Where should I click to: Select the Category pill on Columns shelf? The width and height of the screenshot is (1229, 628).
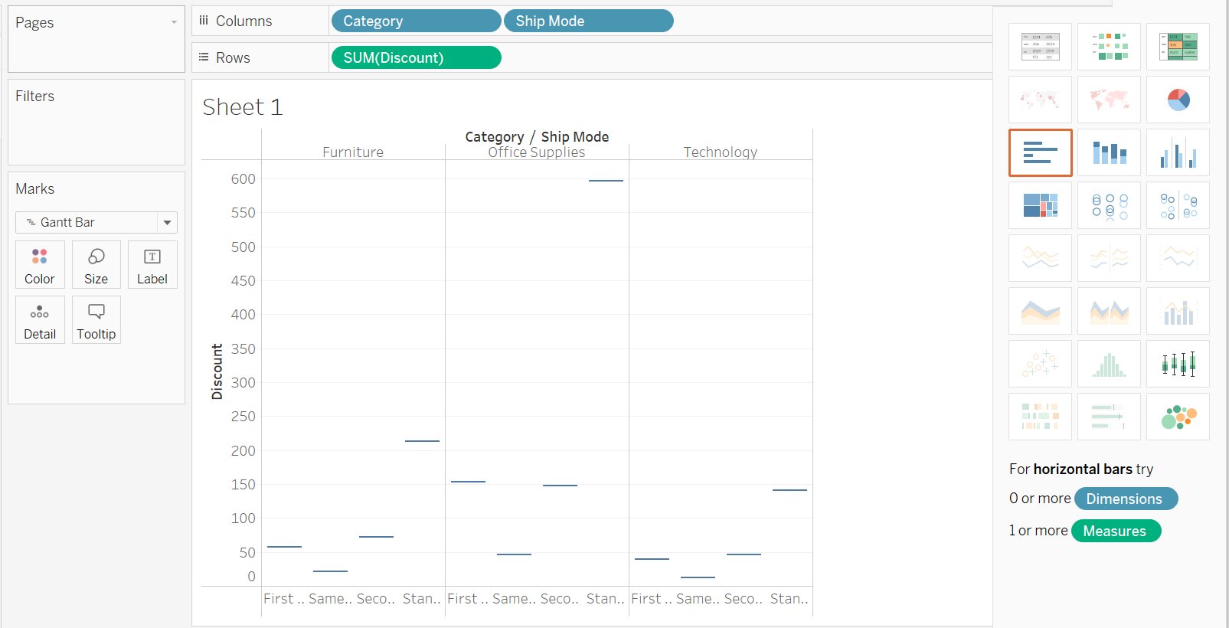(416, 21)
